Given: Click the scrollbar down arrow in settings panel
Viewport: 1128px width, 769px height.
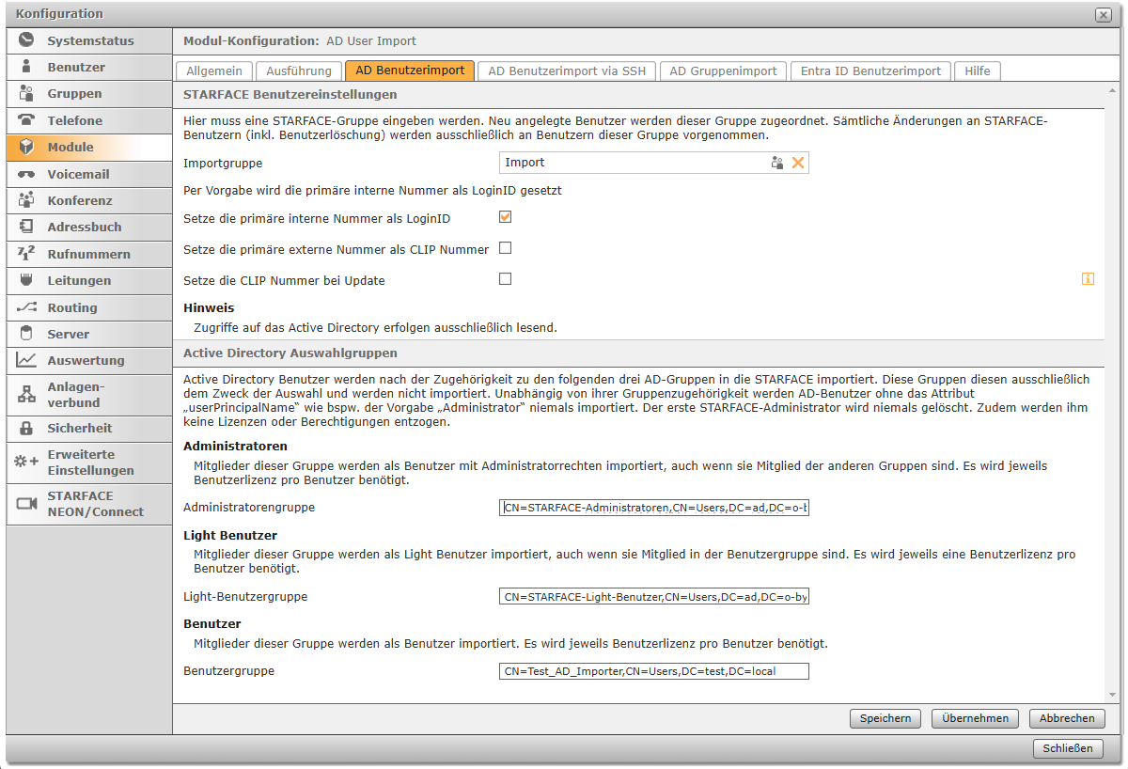Looking at the screenshot, I should click(1114, 695).
